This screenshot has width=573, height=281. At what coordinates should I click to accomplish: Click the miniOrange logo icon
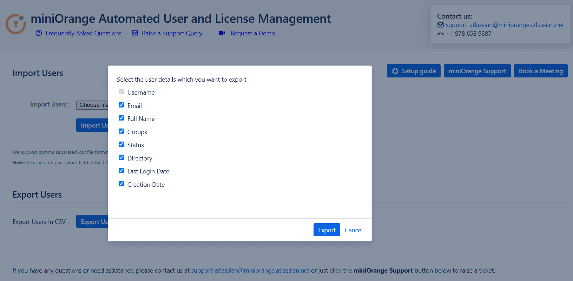(x=16, y=24)
